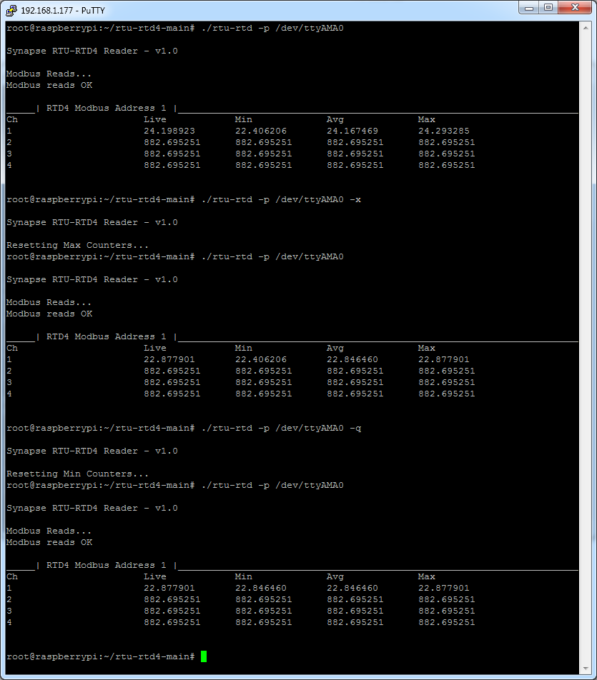Click the 'Resetting Min Counters...' line
Image resolution: width=597 pixels, height=680 pixels.
tap(77, 474)
